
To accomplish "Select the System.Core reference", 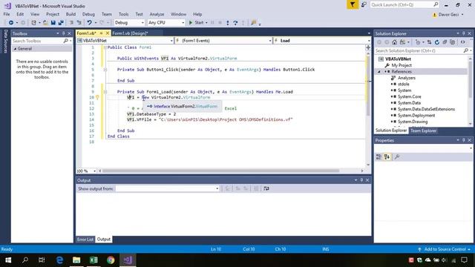I will (x=409, y=96).
